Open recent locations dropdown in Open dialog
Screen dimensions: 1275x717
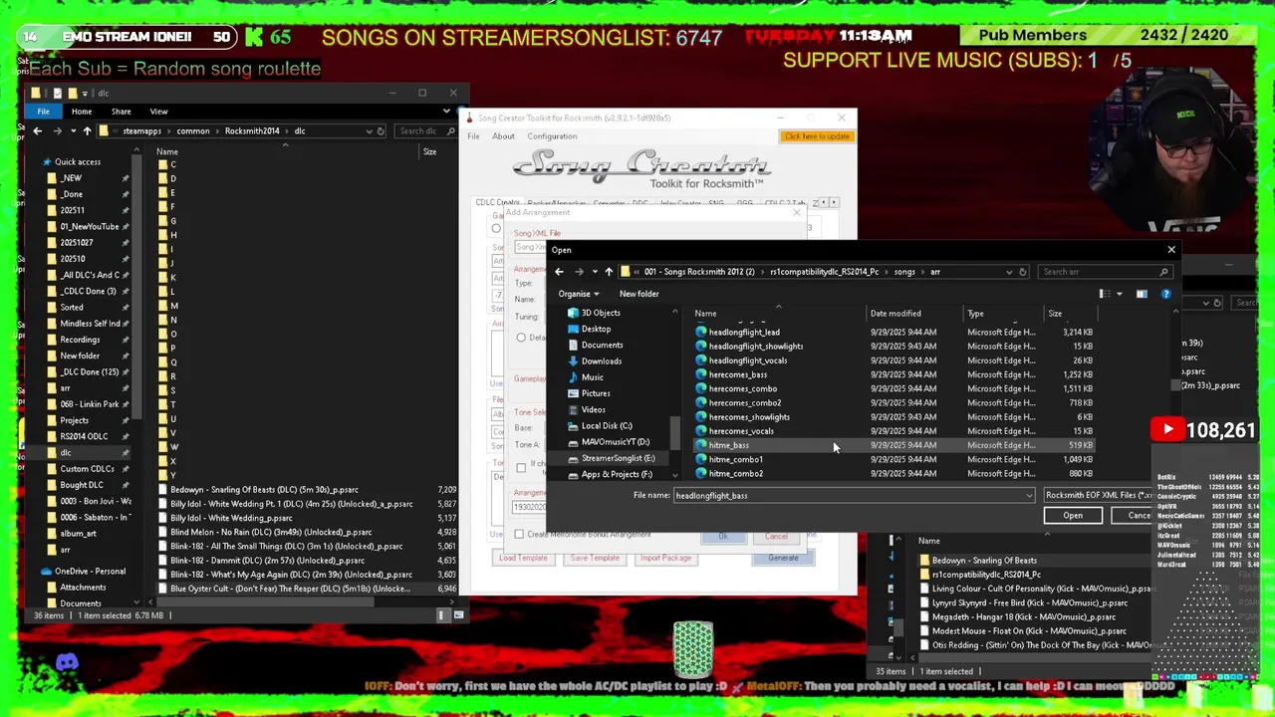coord(595,272)
